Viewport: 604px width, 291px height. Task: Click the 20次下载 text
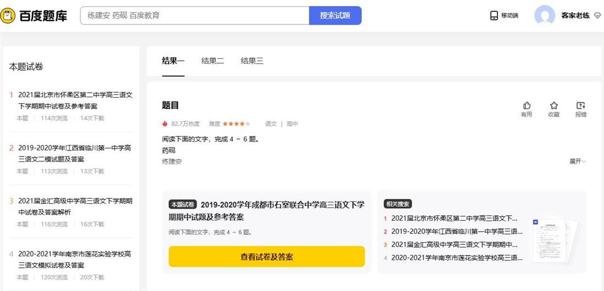coord(92,277)
